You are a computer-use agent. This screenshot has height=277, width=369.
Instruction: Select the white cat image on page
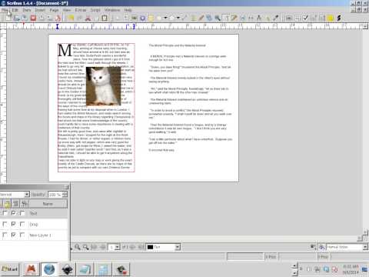[x=103, y=86]
